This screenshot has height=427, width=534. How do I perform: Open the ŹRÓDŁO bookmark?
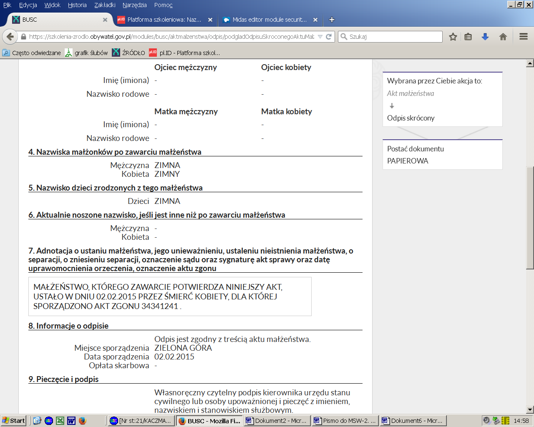[128, 53]
